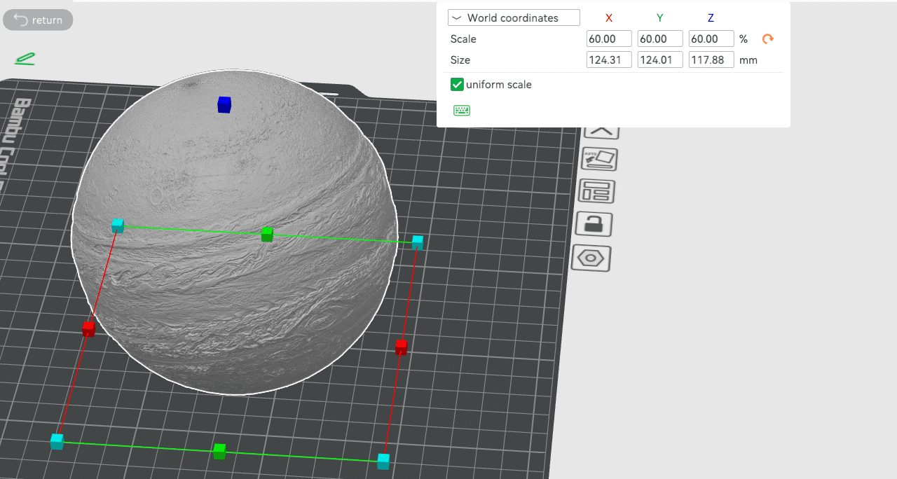The height and width of the screenshot is (479, 897).
Task: Click the Size Z field showing 117.88
Action: (711, 60)
